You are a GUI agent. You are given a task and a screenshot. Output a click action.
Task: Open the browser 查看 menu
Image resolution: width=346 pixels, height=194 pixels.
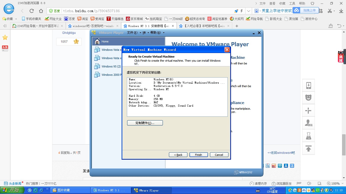pos(272,4)
